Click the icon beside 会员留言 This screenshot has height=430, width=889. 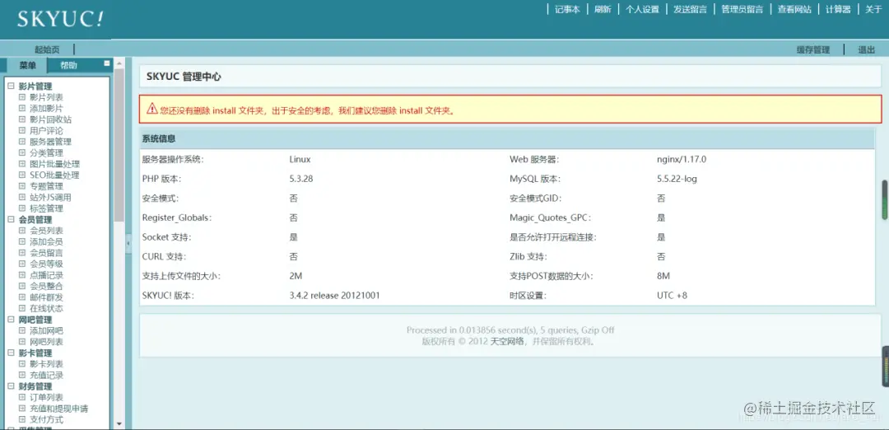[x=22, y=253]
